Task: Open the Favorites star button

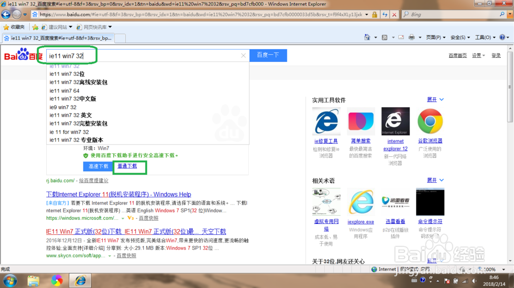Action: point(6,27)
